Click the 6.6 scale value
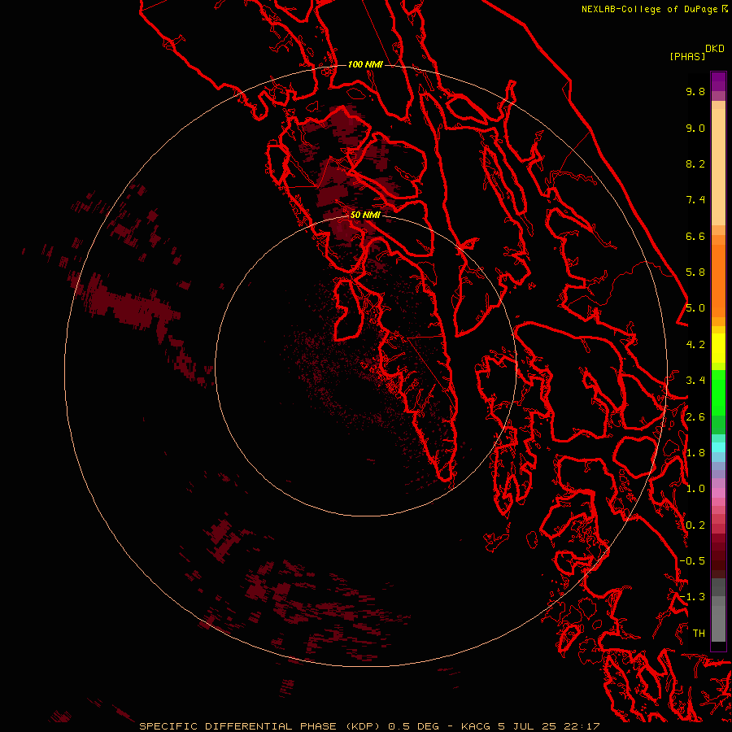Screen dimensions: 732x732 695,236
